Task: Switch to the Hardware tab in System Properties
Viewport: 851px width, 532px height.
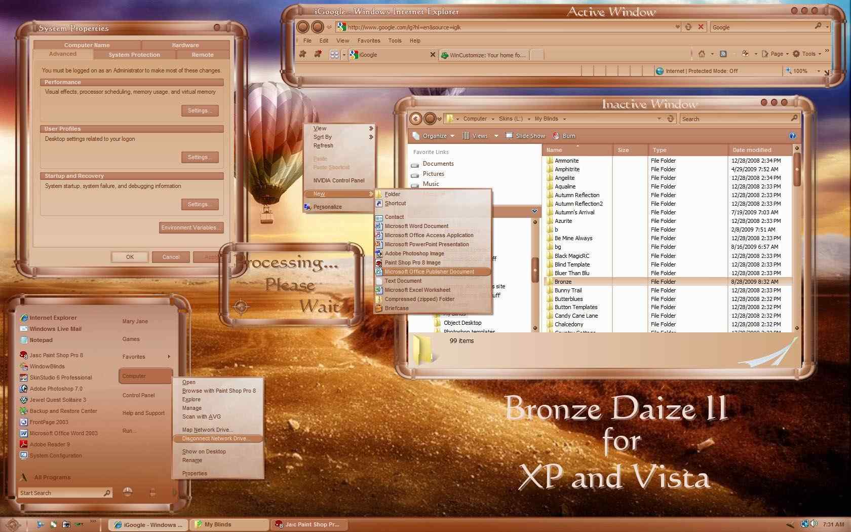Action: point(185,45)
